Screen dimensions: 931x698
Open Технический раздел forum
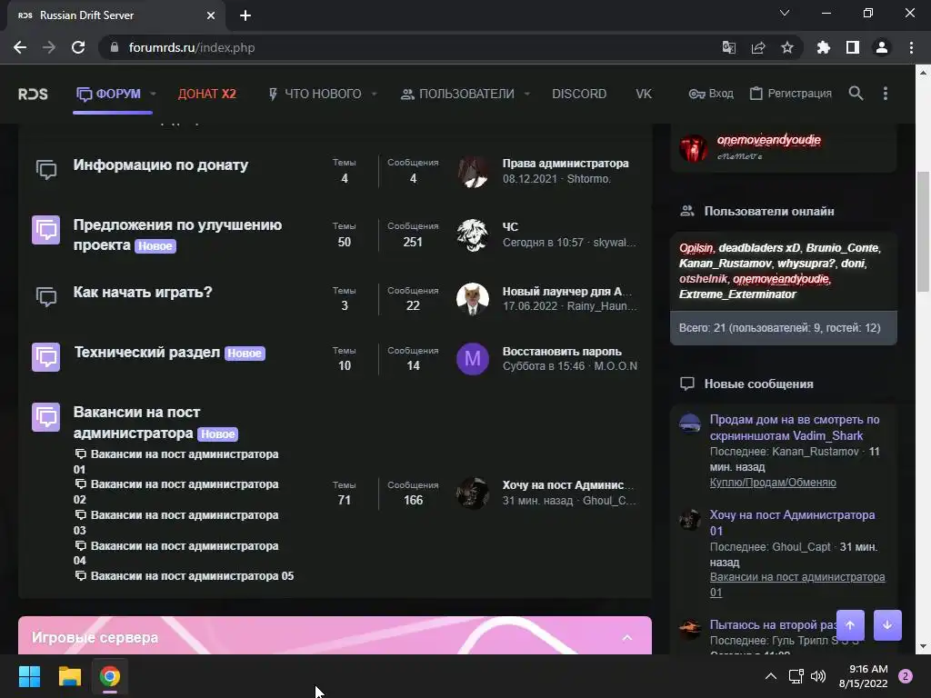(146, 352)
